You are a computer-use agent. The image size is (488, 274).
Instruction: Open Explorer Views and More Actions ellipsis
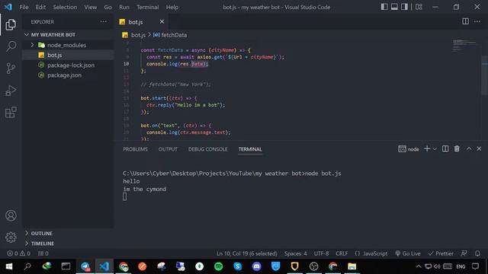(104, 21)
